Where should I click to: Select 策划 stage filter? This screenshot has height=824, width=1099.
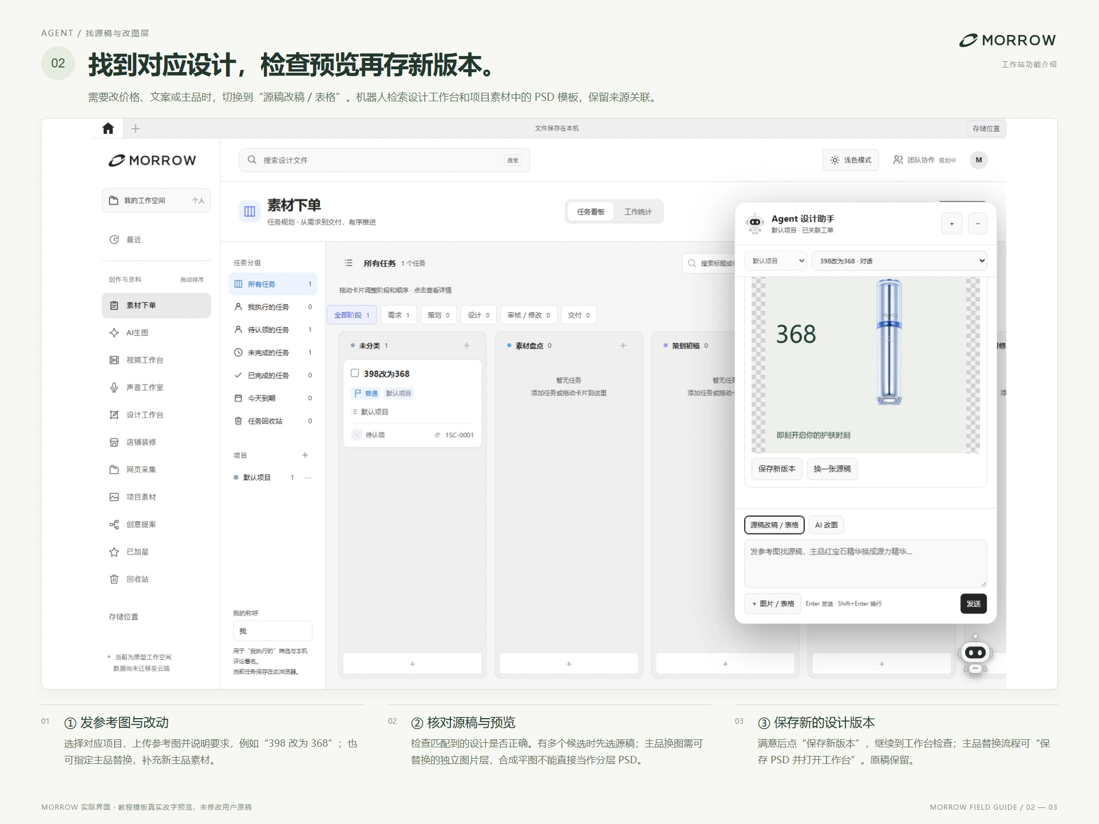coord(438,315)
